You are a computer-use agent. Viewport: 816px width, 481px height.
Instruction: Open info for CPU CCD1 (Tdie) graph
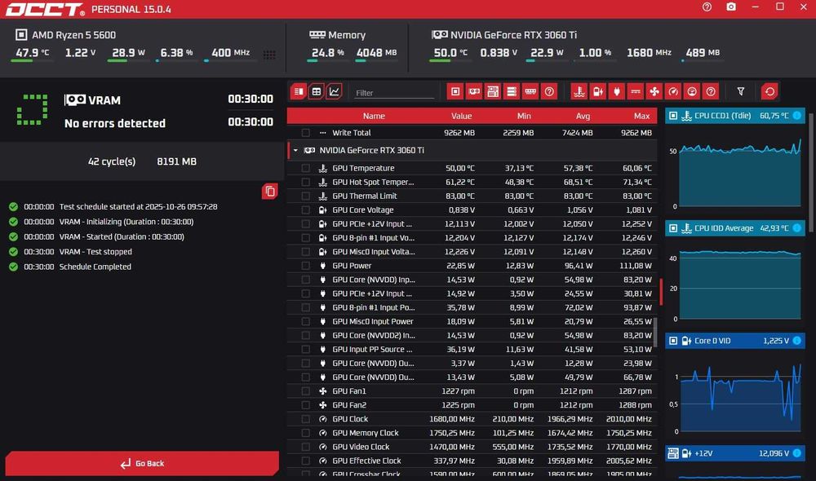coord(796,116)
